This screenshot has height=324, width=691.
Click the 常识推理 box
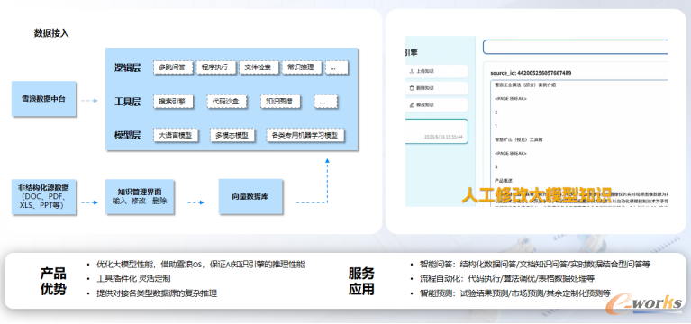pos(302,67)
